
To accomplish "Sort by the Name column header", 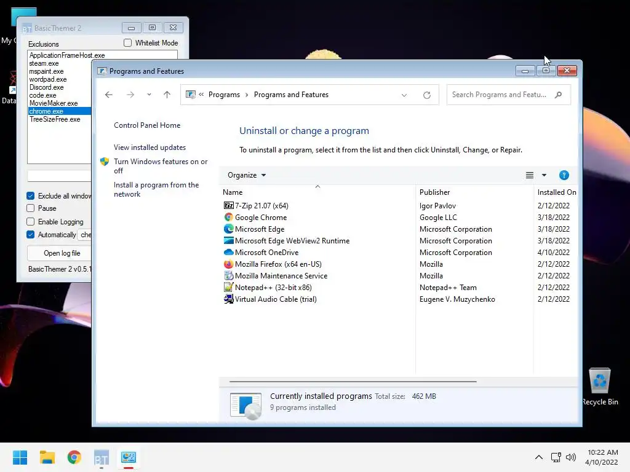I will tap(317, 192).
